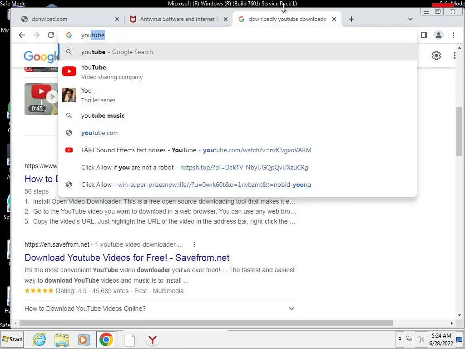Launch Internet Explorer from taskbar

[39, 339]
